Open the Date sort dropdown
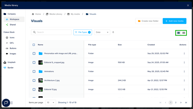This screenshot has width=193, height=109. point(102,32)
